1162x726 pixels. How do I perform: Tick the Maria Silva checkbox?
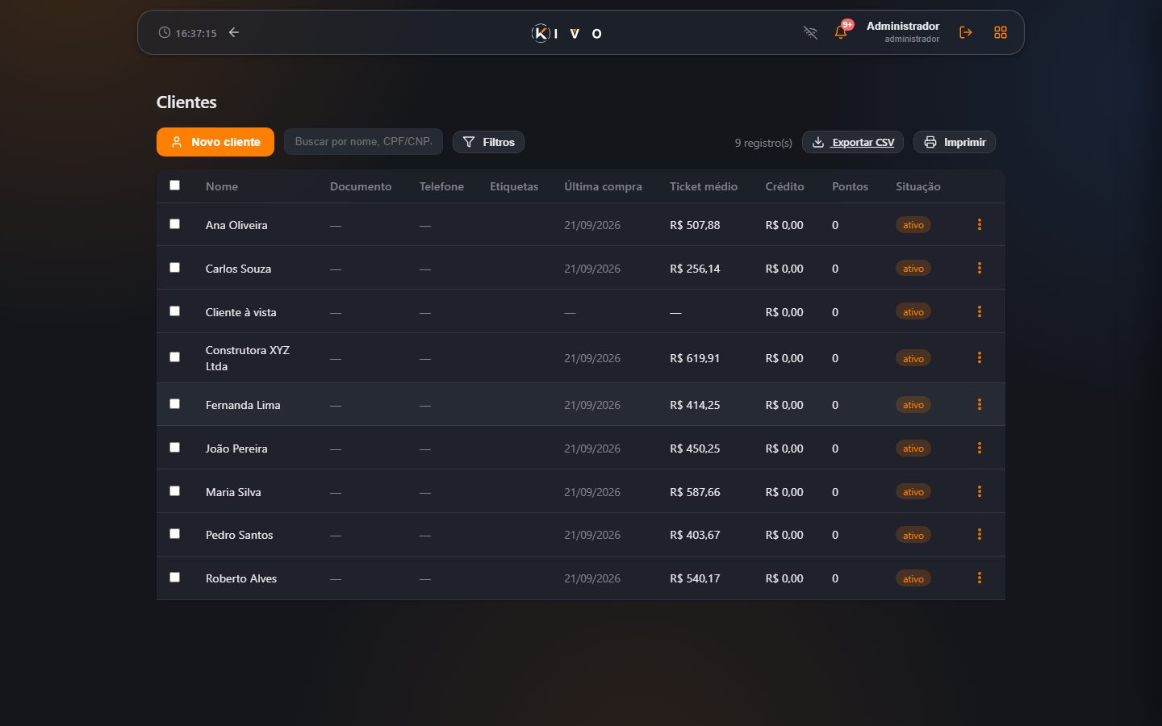(174, 490)
